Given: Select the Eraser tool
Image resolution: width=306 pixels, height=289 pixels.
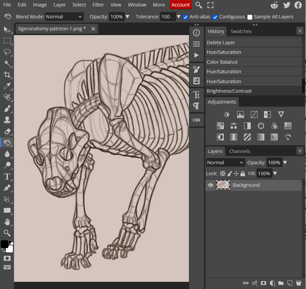Looking at the screenshot, I should (7, 131).
